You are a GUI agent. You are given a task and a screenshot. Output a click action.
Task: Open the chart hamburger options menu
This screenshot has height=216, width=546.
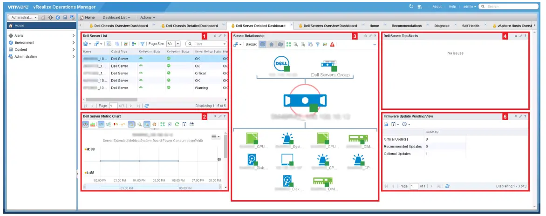click(x=216, y=137)
